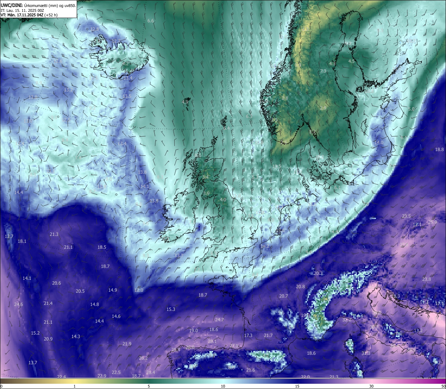Click the 14.3 value on the map

coord(76,336)
